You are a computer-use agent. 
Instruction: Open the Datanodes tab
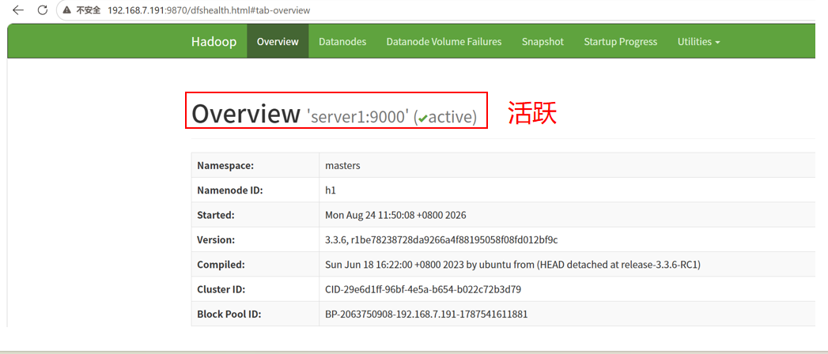342,42
